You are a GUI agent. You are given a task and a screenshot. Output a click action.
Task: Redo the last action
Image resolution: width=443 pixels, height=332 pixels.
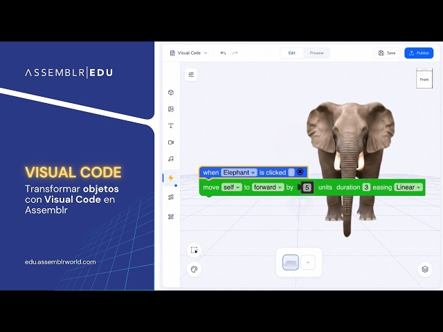(235, 53)
